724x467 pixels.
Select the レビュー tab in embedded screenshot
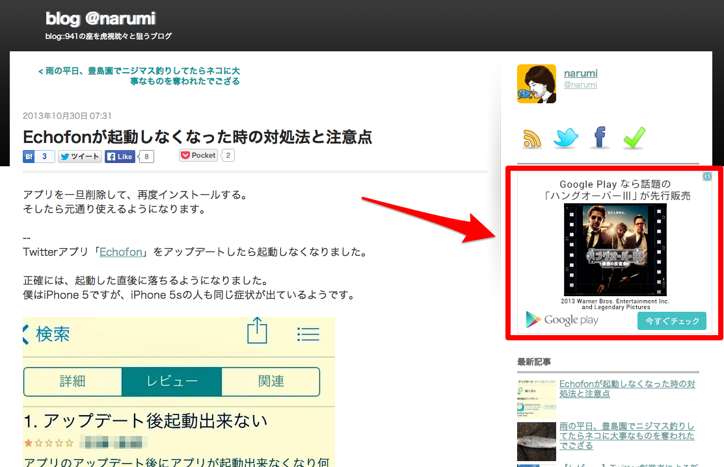(x=172, y=382)
